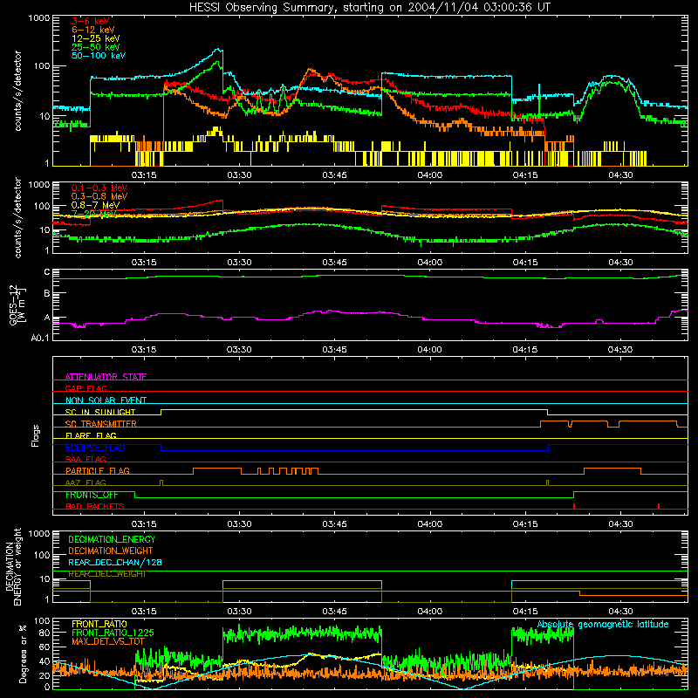Select the red 3-6 keV legend label

click(x=90, y=21)
